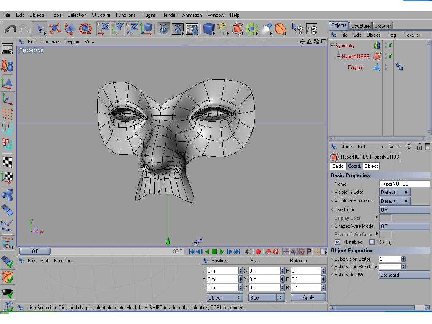The width and height of the screenshot is (432, 324).
Task: Click the Make Editable icon in left toolbar
Action: (x=7, y=66)
